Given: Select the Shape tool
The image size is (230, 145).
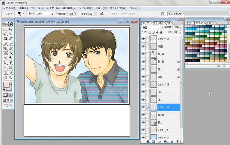Looking at the screenshot, I should 11,68.
